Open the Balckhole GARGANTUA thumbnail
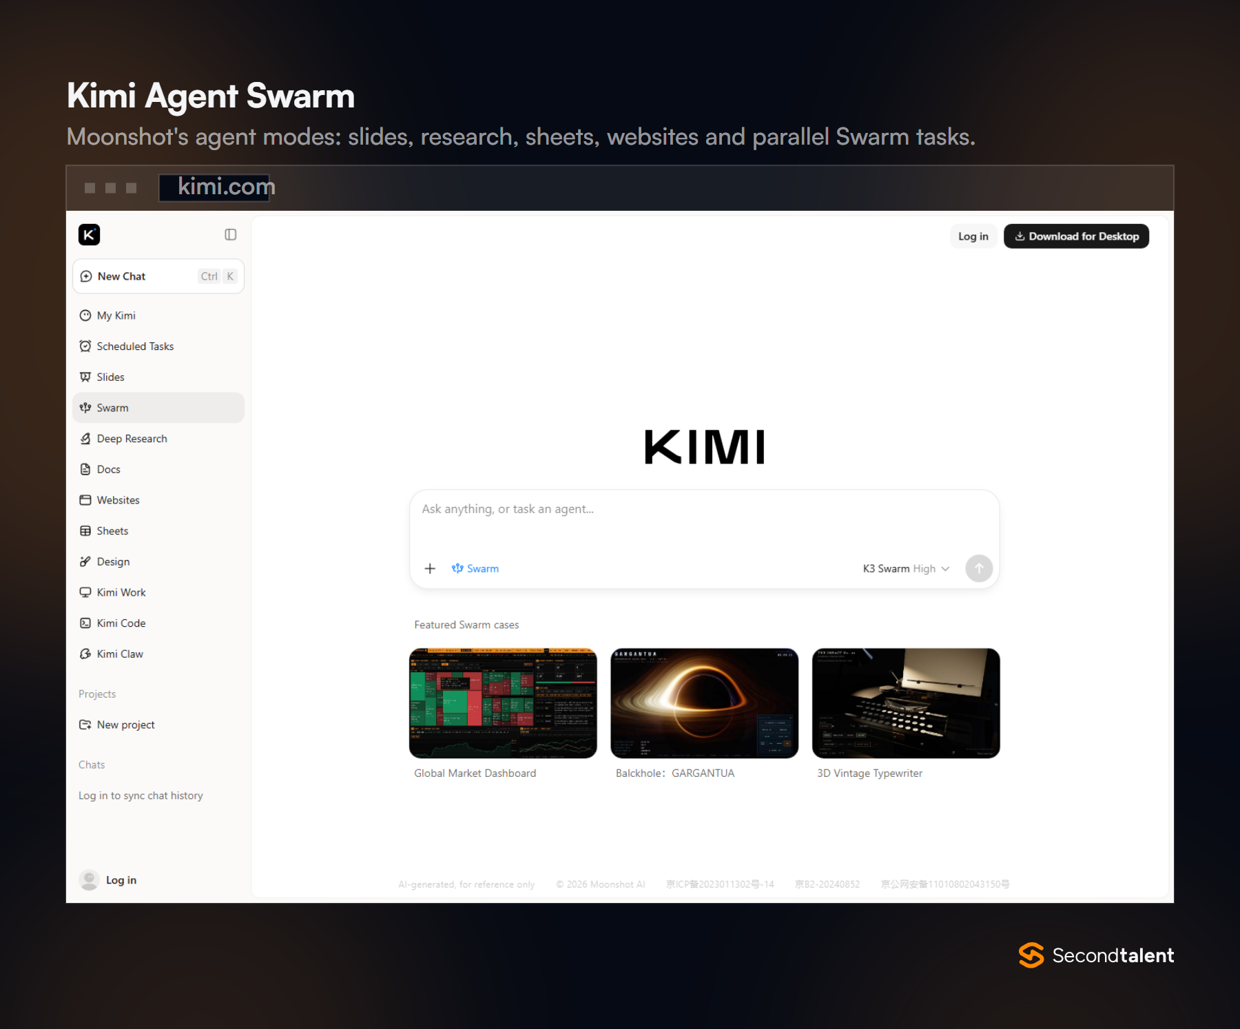This screenshot has width=1240, height=1029. pos(704,703)
